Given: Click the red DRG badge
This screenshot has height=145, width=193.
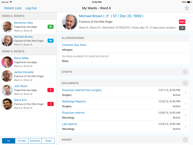Looking at the screenshot, I should coord(182,22).
